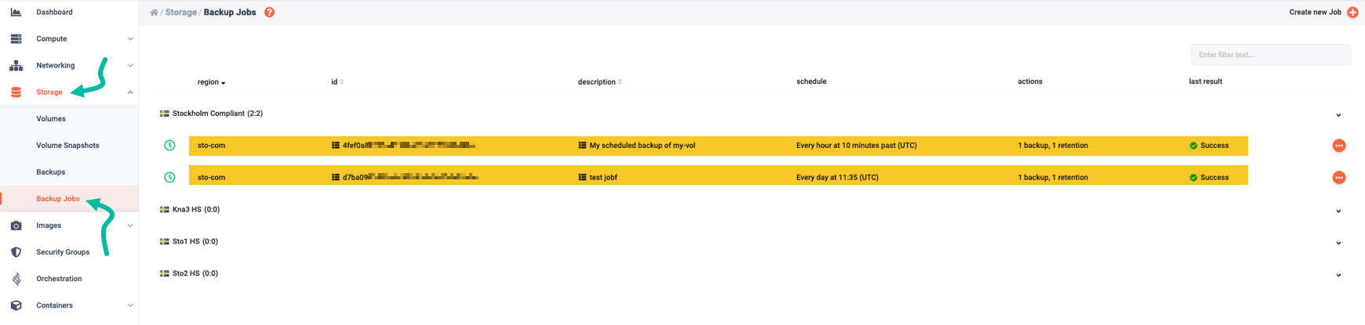Sort by the id column header

(337, 82)
